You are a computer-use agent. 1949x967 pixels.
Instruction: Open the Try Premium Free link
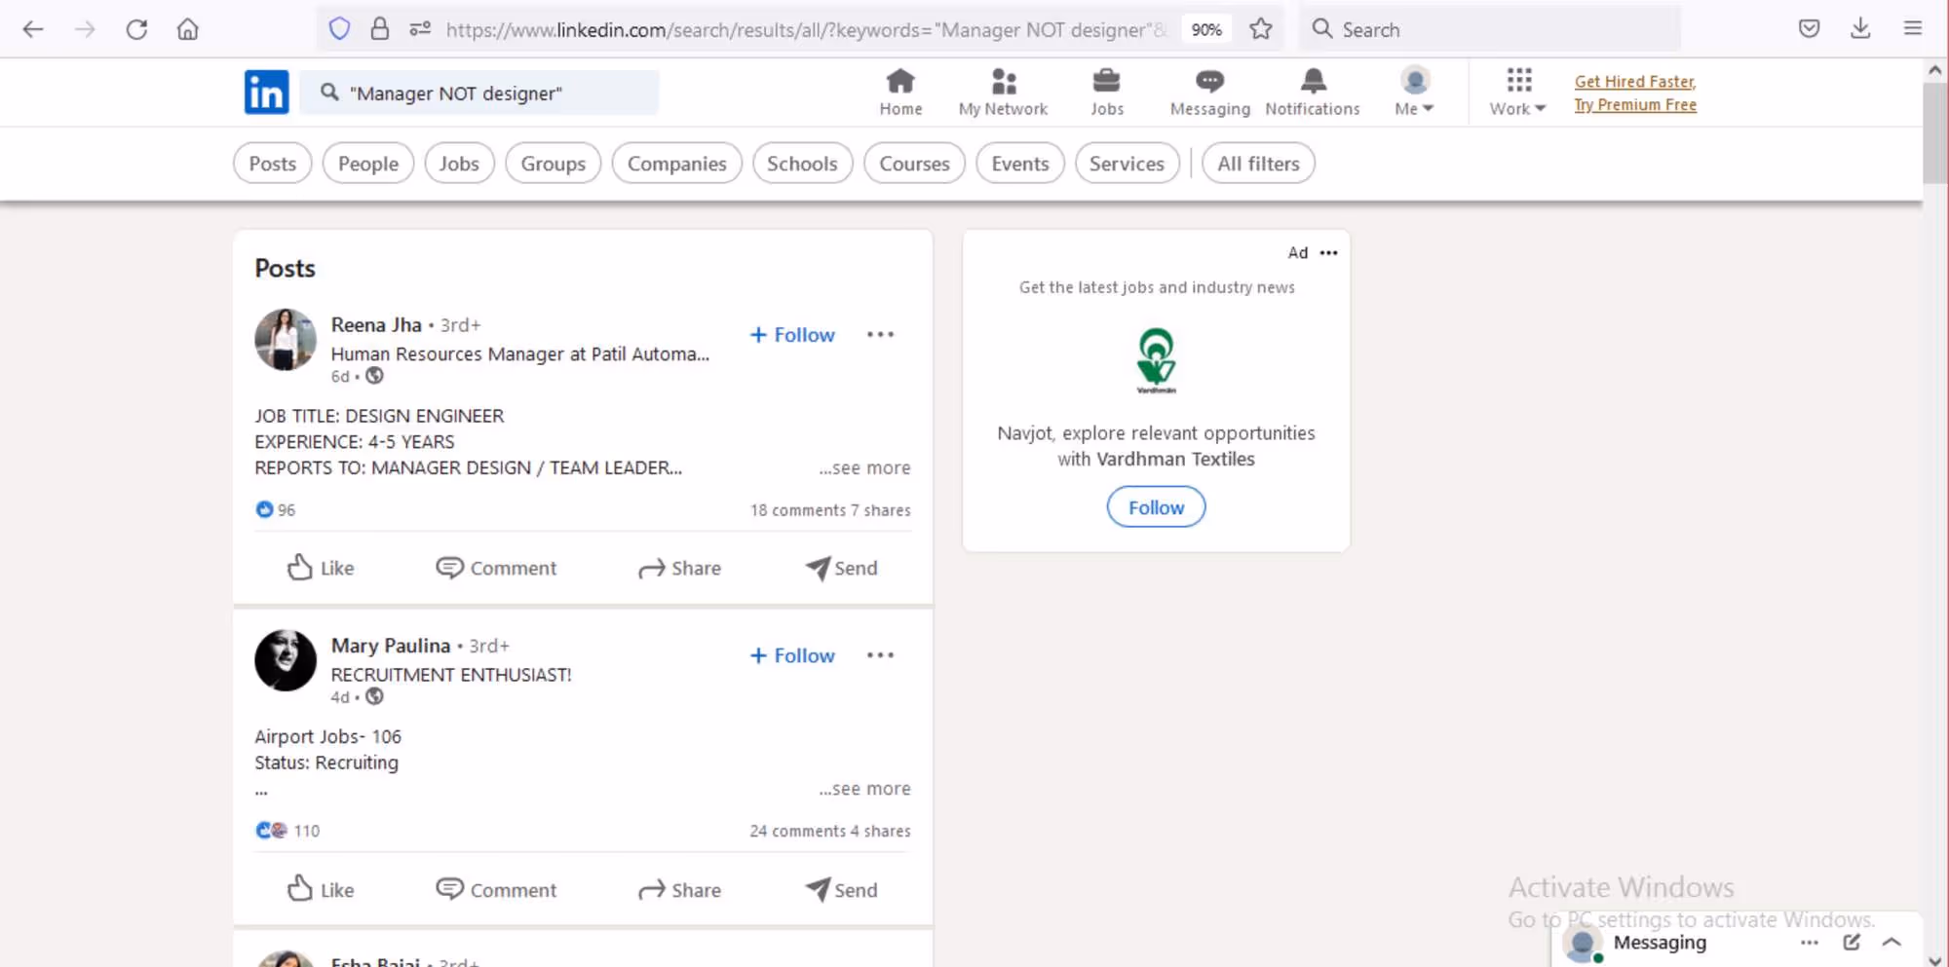click(1635, 104)
